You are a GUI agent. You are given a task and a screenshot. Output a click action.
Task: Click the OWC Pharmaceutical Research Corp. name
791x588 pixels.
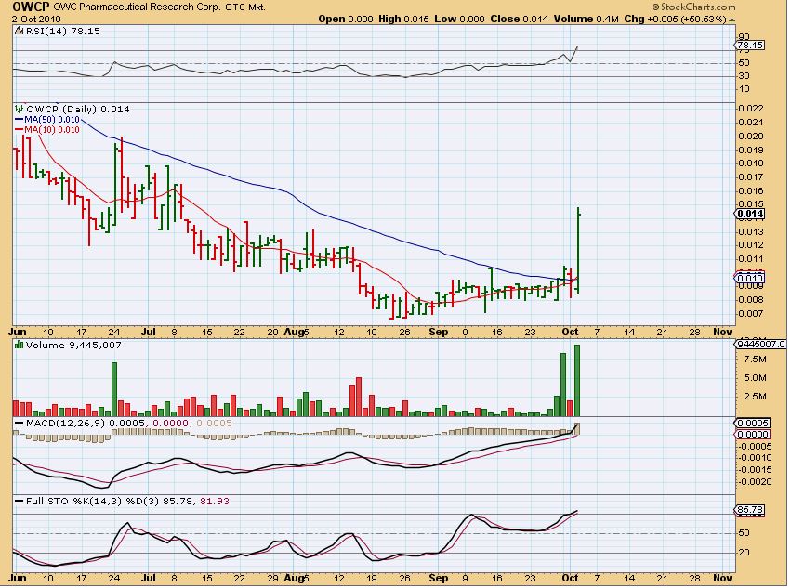pyautogui.click(x=137, y=7)
